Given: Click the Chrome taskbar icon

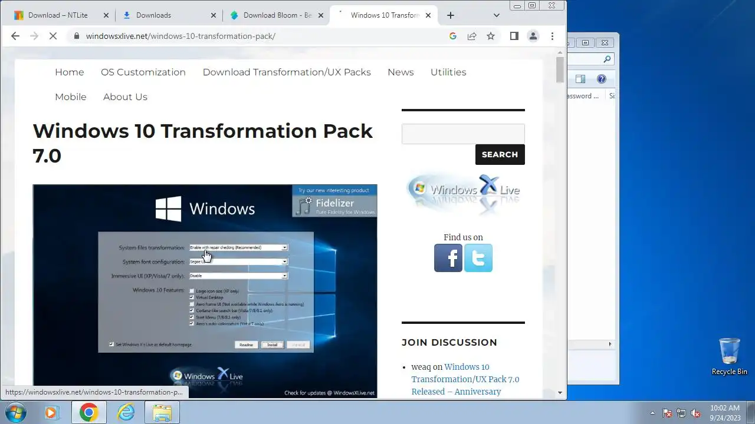Looking at the screenshot, I should (89, 412).
